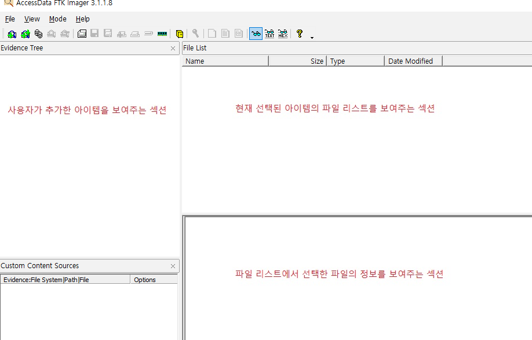
Task: Sort file list by Type column
Action: click(x=356, y=61)
